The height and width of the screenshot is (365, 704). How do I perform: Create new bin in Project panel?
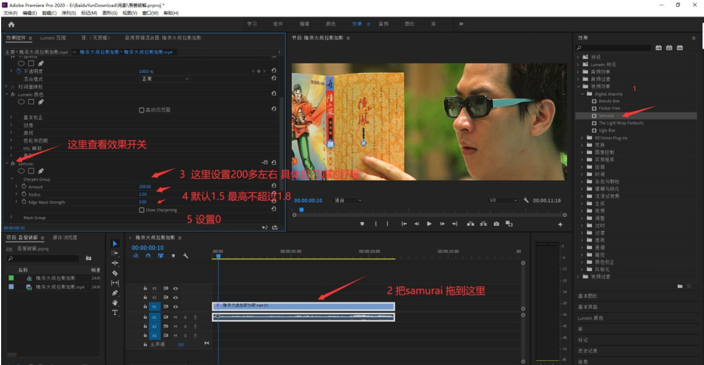point(89,258)
